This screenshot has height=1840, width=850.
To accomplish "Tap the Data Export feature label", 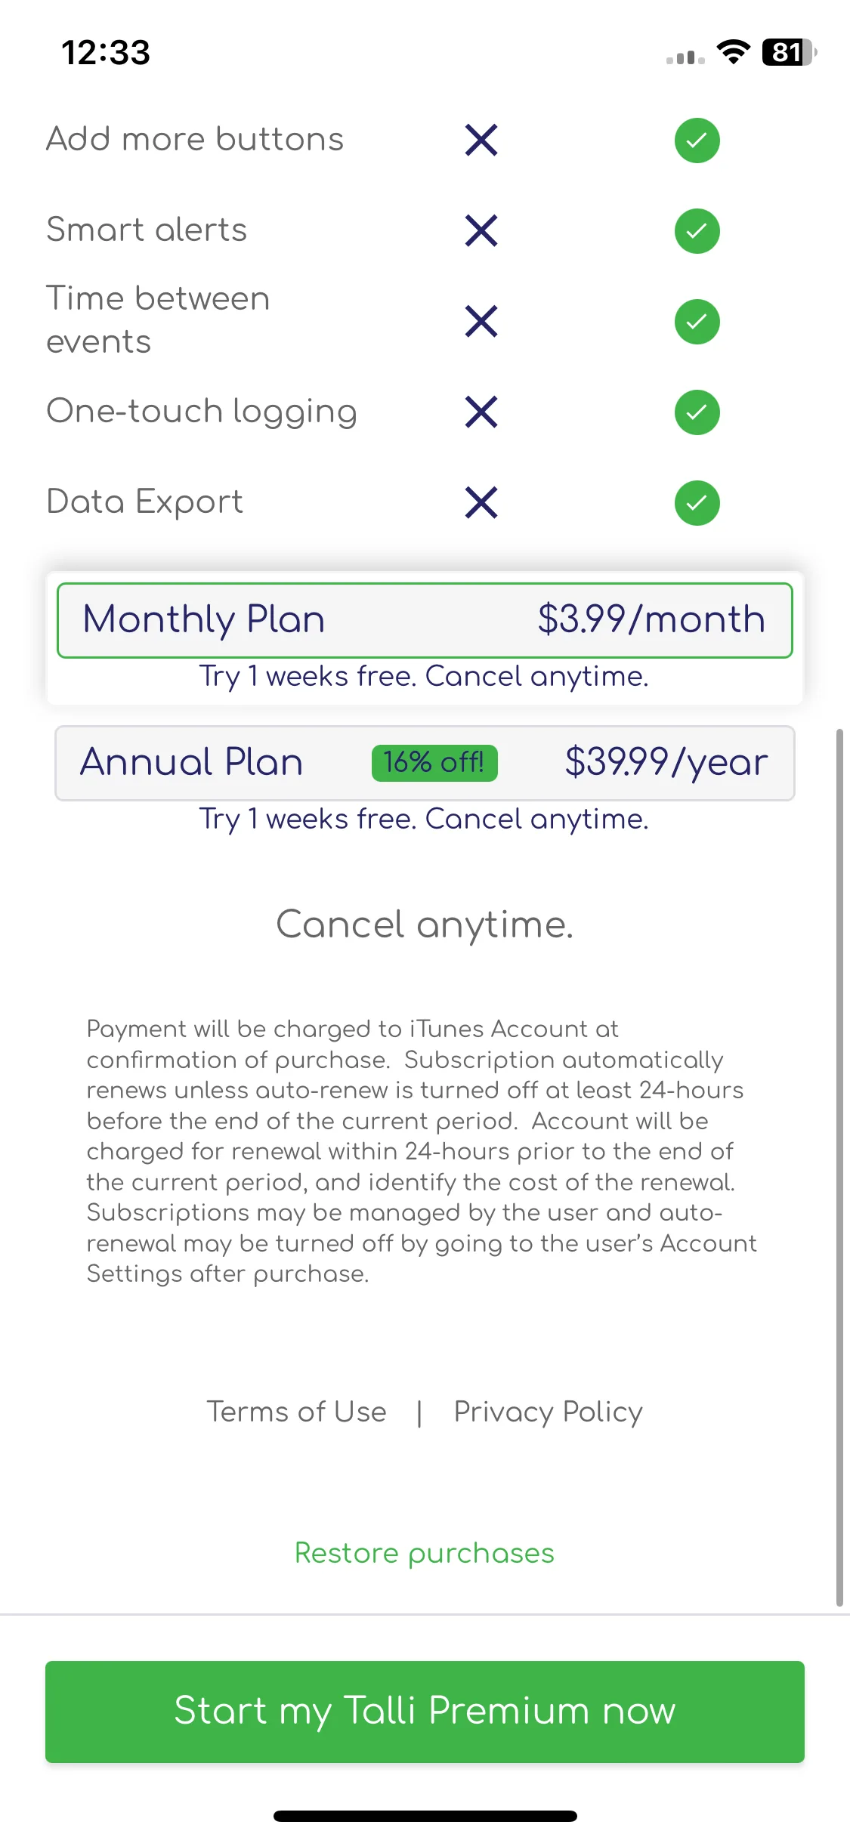I will tap(145, 502).
